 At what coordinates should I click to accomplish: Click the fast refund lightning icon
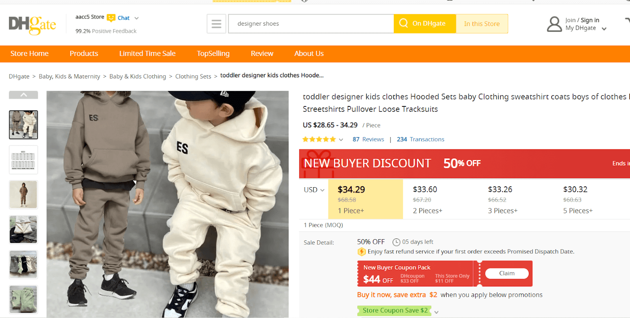(361, 252)
